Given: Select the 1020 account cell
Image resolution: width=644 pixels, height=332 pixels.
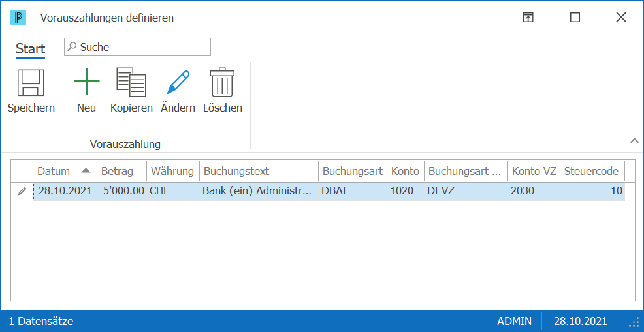Looking at the screenshot, I should point(406,191).
